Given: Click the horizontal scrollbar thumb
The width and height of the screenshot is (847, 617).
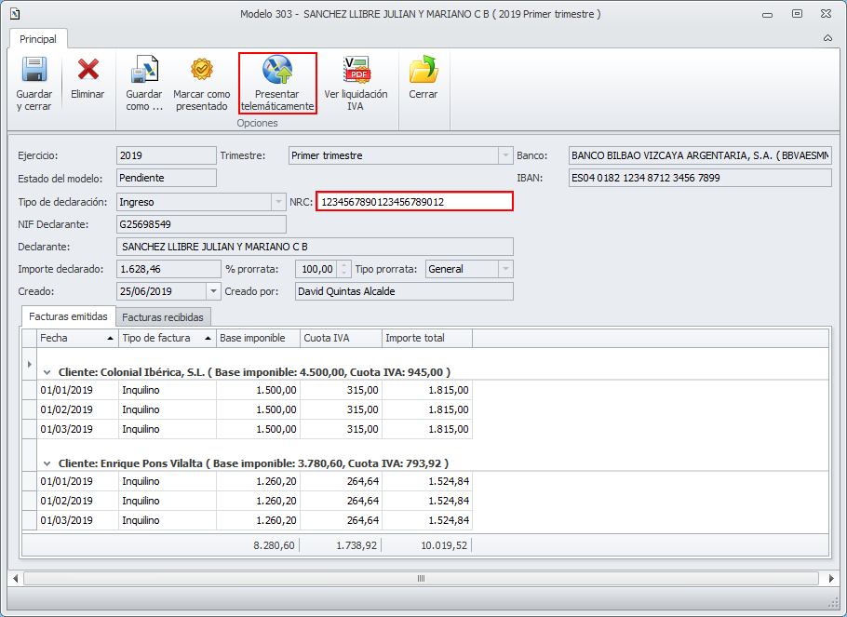Looking at the screenshot, I should [422, 579].
